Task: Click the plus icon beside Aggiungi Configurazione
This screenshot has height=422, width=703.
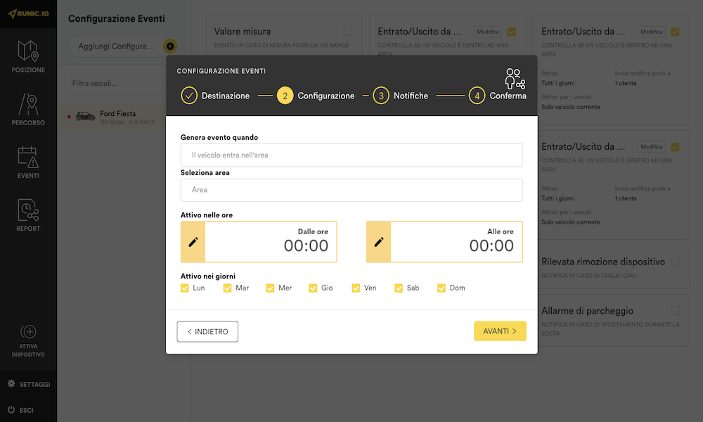Action: (170, 46)
